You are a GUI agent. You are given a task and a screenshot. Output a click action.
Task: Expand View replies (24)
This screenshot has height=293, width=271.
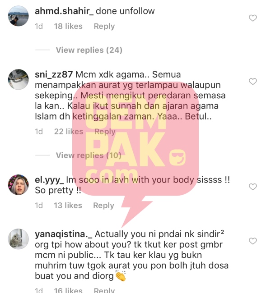(x=89, y=50)
